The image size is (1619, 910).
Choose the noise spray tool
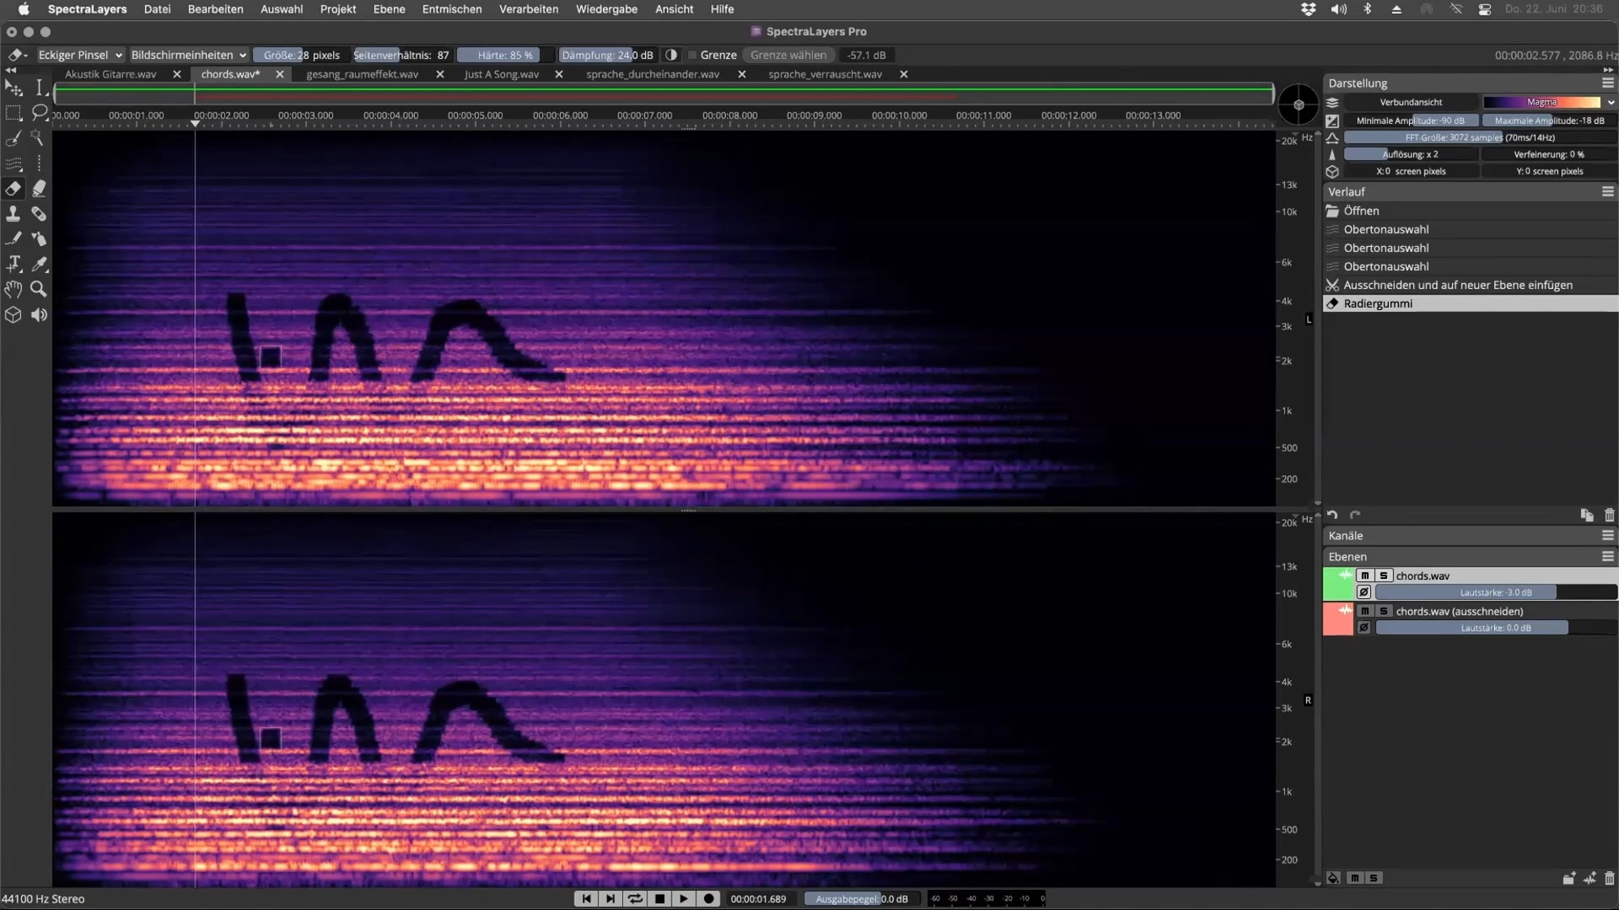coord(39,239)
